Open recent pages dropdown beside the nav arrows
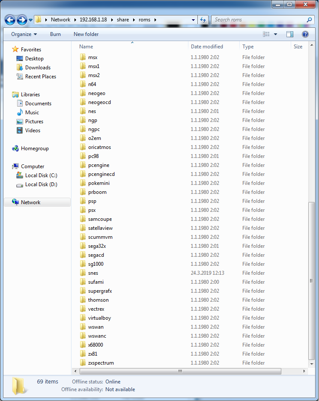The height and width of the screenshot is (401, 319). (x=30, y=20)
